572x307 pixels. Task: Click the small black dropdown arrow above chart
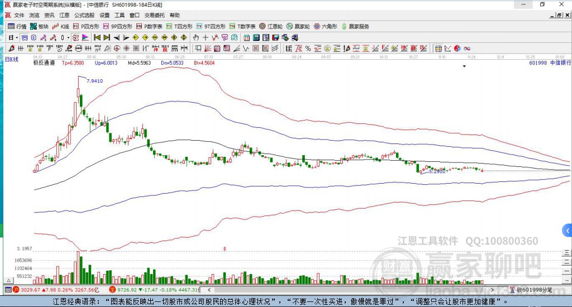[x=464, y=66]
